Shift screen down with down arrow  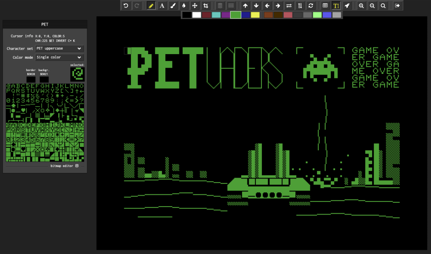pos(256,5)
